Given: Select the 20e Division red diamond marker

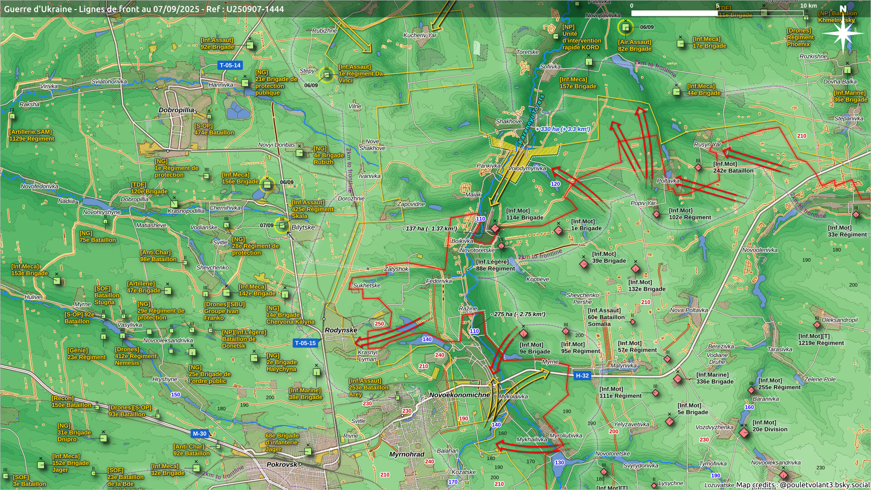Looking at the screenshot, I should coord(744,433).
